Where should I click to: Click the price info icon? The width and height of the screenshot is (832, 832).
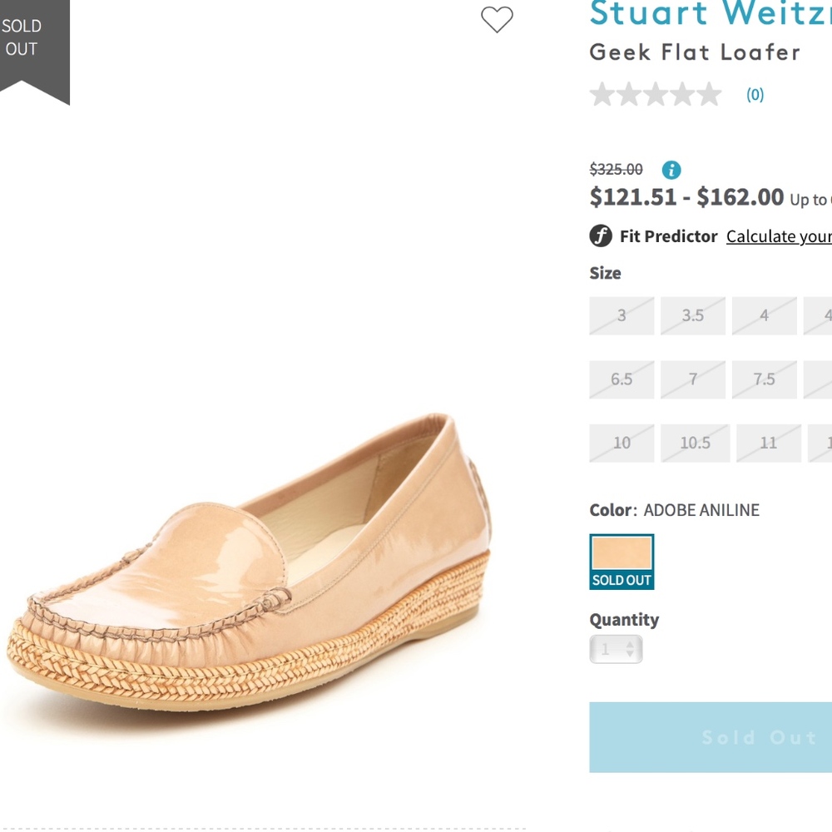pyautogui.click(x=671, y=170)
